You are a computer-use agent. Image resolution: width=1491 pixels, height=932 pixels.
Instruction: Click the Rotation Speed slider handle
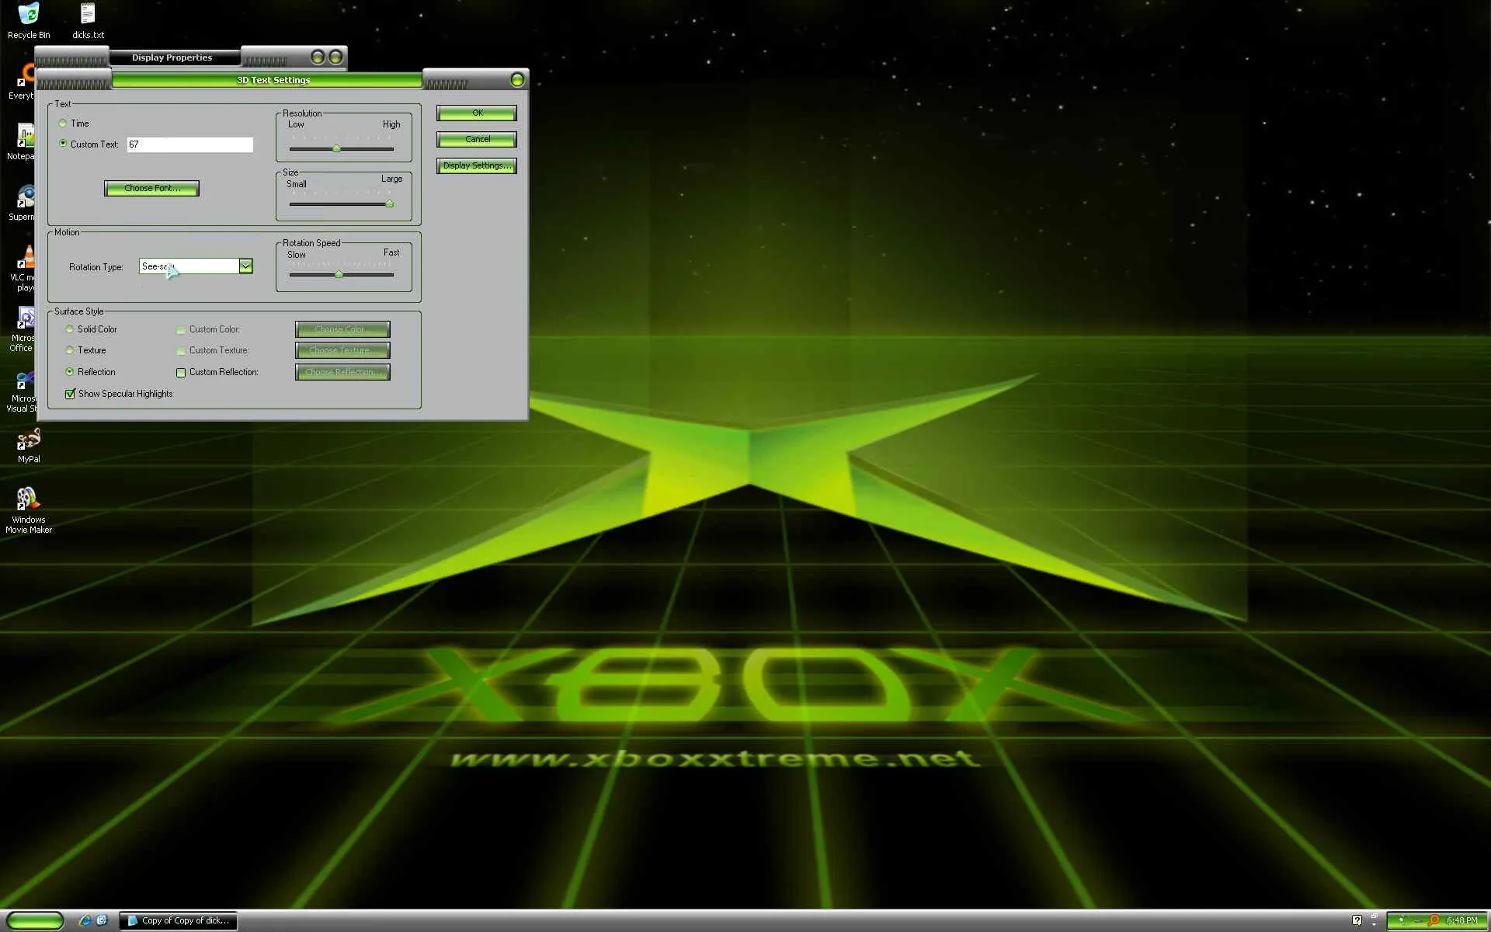click(339, 274)
